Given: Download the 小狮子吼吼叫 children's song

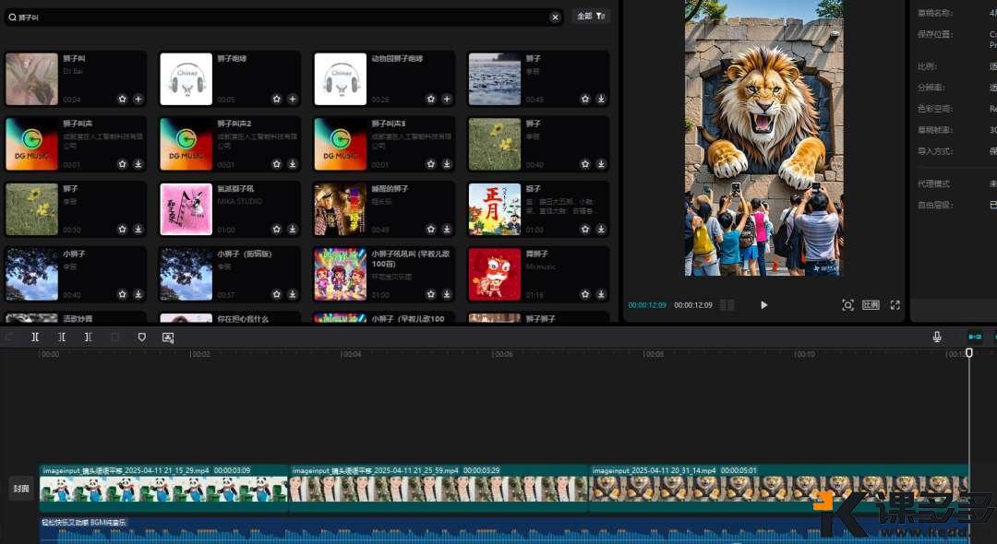Looking at the screenshot, I should click(447, 294).
